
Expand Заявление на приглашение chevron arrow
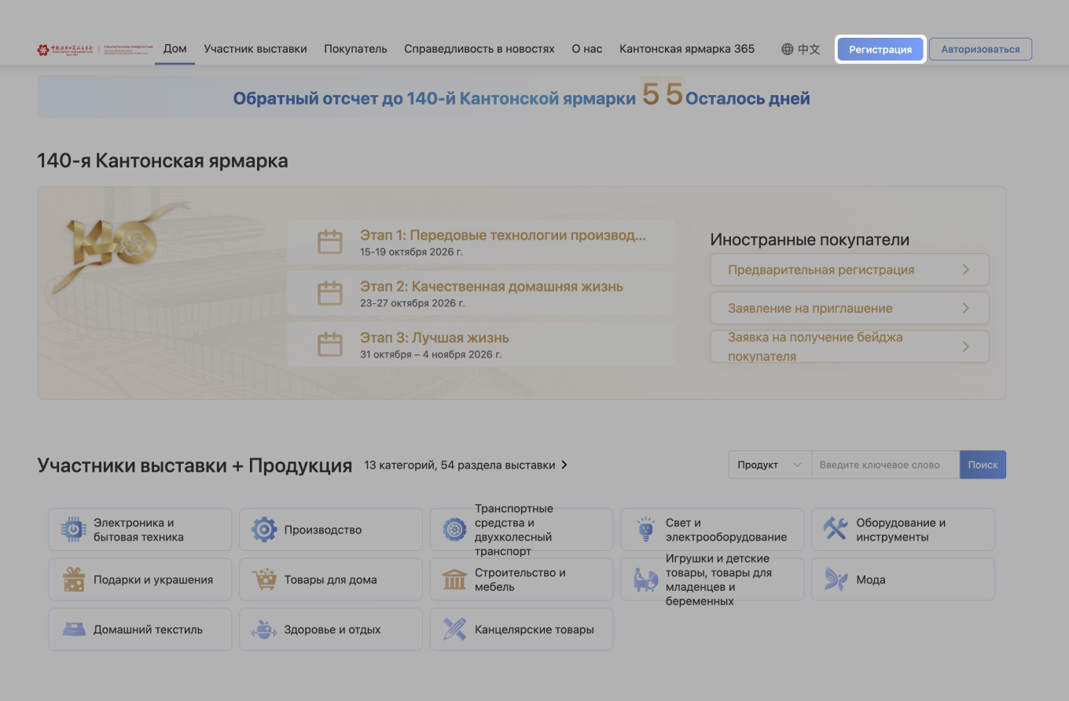(x=966, y=308)
